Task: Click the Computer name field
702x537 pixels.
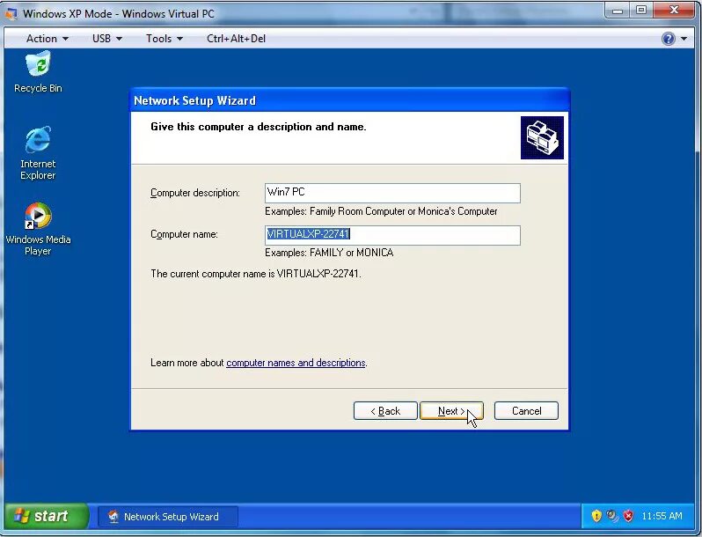Action: coord(392,235)
